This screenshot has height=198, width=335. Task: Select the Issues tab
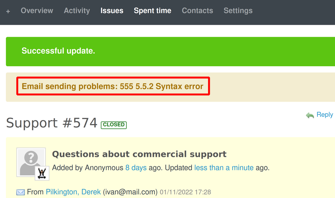[x=112, y=10]
